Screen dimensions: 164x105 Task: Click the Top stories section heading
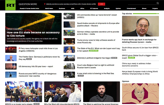pyautogui.click(x=127, y=14)
